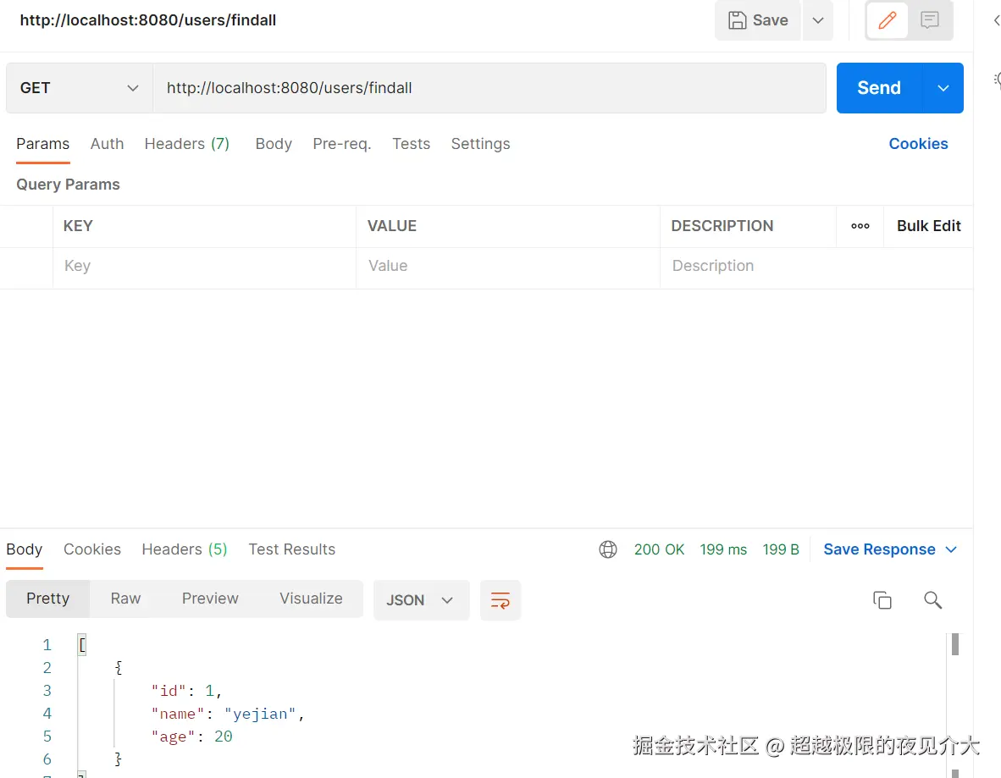Click the DESCRIPTION column header
Screen dimensions: 1001x778
(x=722, y=226)
